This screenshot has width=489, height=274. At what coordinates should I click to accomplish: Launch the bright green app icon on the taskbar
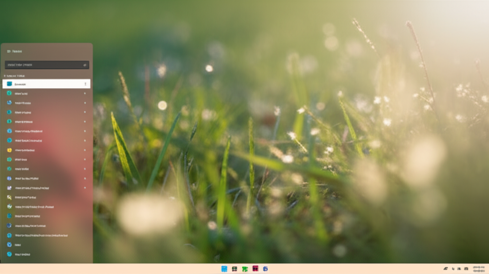[x=245, y=269]
